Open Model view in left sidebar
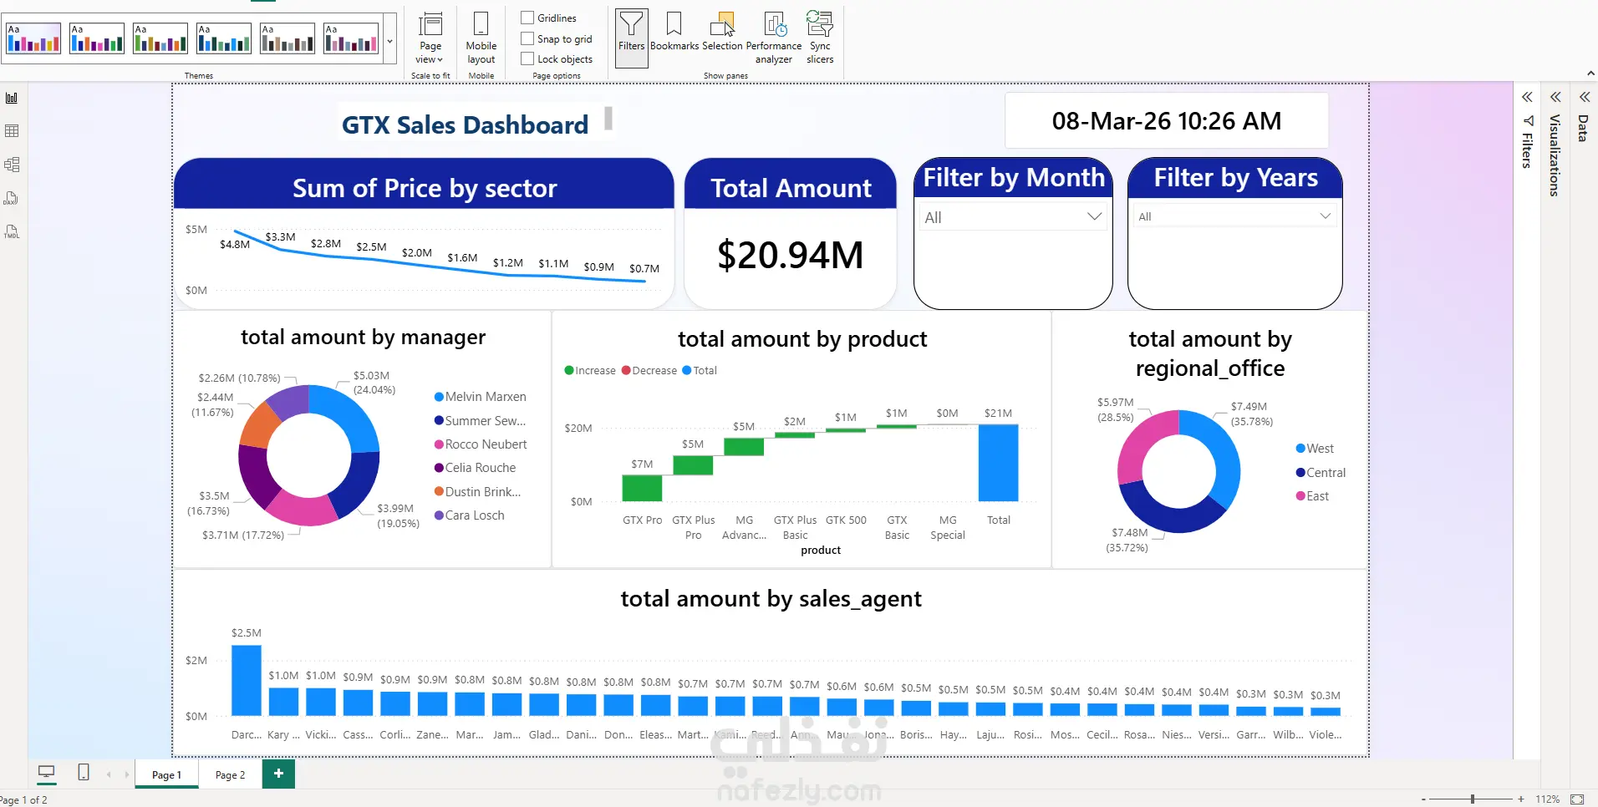Image resolution: width=1598 pixels, height=807 pixels. [12, 165]
